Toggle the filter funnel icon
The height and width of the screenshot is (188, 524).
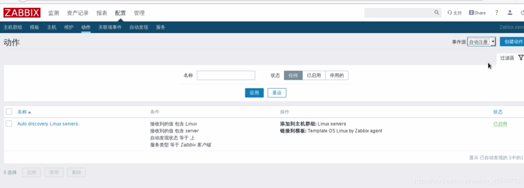coord(521,58)
